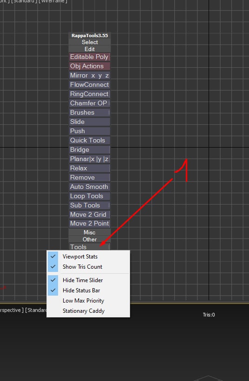The height and width of the screenshot is (381, 249).
Task: Click the Remove button
Action: tap(90, 177)
